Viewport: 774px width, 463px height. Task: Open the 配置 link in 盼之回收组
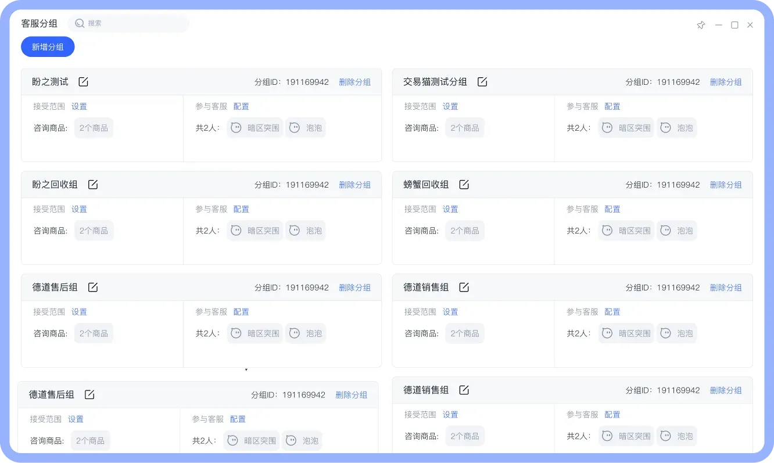[241, 209]
